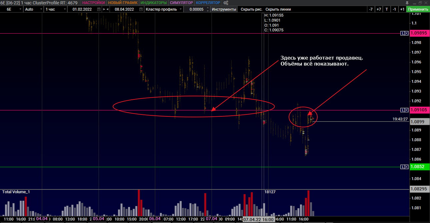Expand the 1 час timeframe dropdown
The image size is (430, 223).
pyautogui.click(x=64, y=9)
